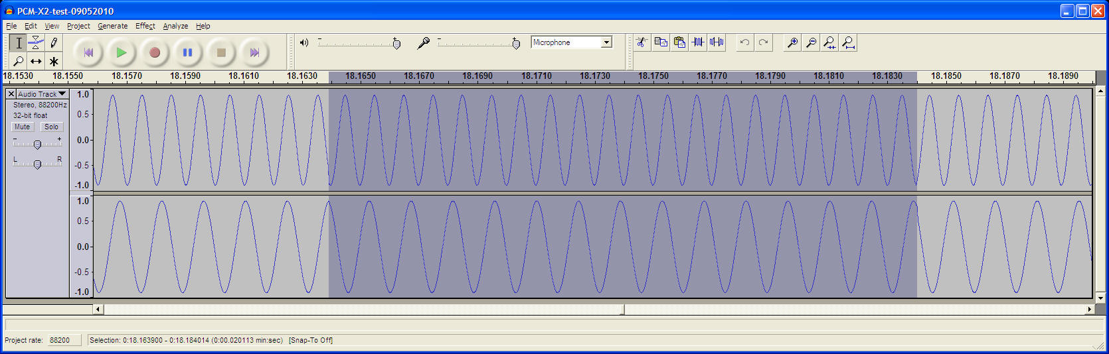Click the speaker output volume icon
The image size is (1109, 354).
[x=304, y=42]
